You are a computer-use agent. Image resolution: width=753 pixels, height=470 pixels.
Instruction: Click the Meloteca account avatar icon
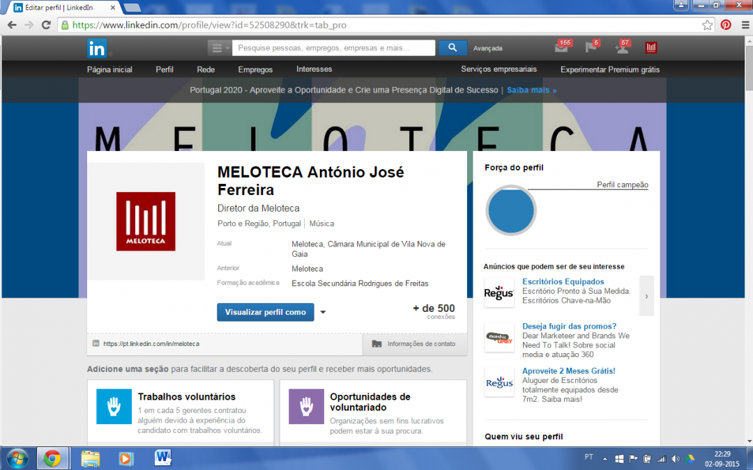click(651, 47)
